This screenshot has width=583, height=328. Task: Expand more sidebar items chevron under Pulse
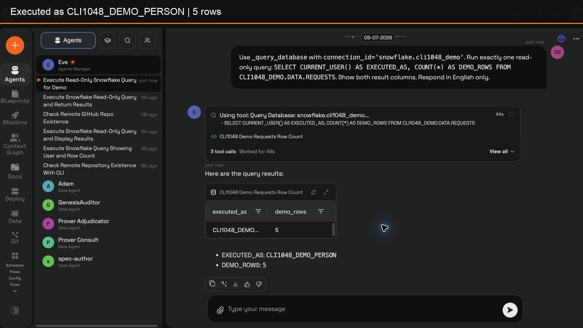(15, 291)
